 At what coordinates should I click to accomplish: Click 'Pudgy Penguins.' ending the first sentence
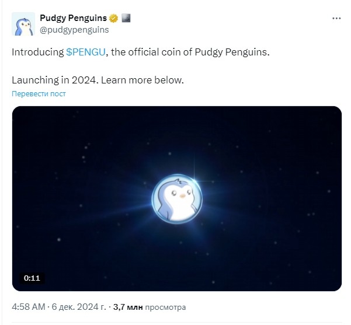pyautogui.click(x=232, y=52)
